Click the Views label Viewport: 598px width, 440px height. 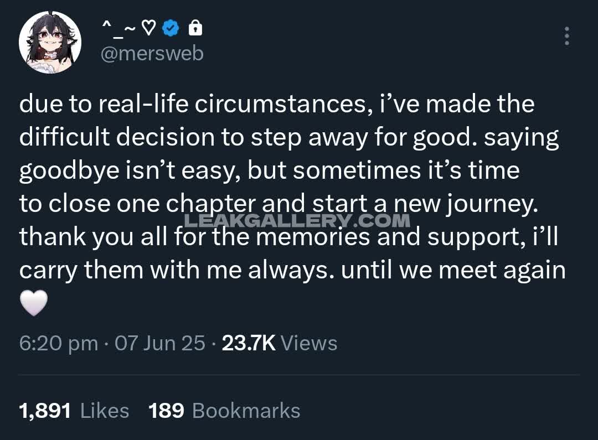pos(309,343)
